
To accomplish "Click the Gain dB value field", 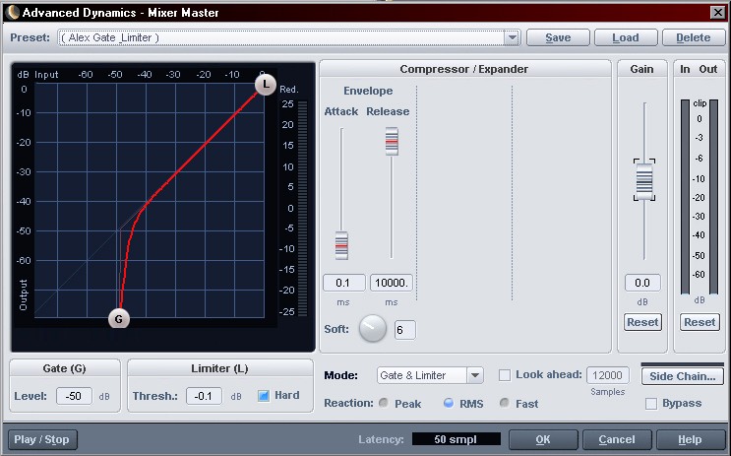I will click(642, 283).
